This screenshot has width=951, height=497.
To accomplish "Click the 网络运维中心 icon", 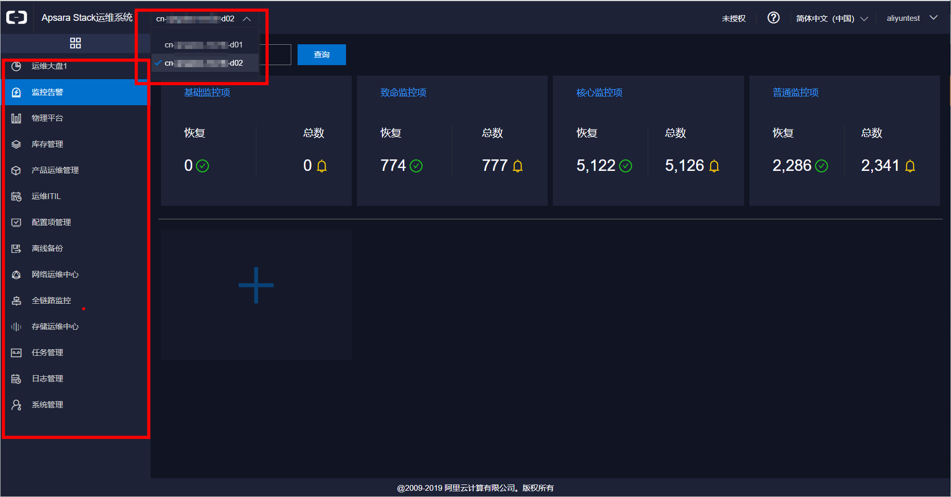I will click(16, 275).
